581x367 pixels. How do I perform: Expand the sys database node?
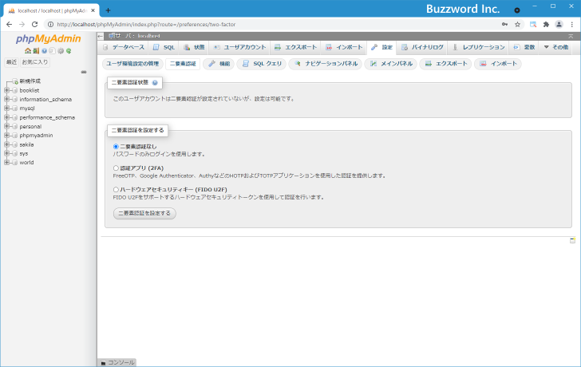(6, 153)
